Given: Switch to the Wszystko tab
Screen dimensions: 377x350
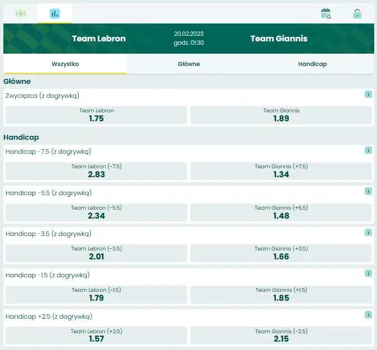Looking at the screenshot, I should tap(65, 64).
